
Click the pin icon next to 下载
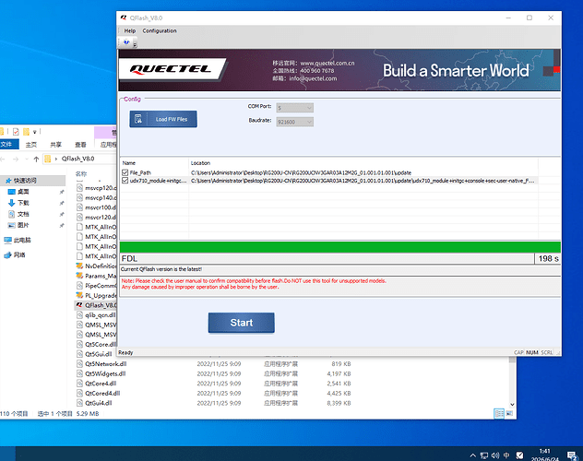coord(62,203)
